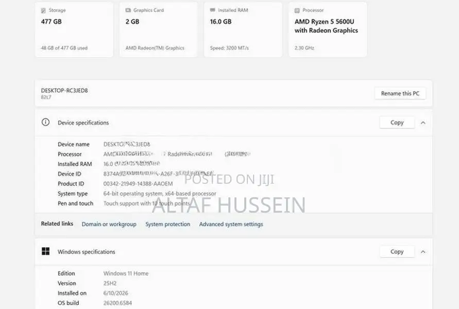459x309 pixels.
Task: Select the Windows 11 Home edition value
Action: (126, 273)
